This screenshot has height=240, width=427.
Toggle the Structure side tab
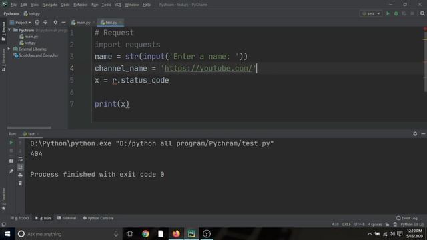click(x=3, y=60)
